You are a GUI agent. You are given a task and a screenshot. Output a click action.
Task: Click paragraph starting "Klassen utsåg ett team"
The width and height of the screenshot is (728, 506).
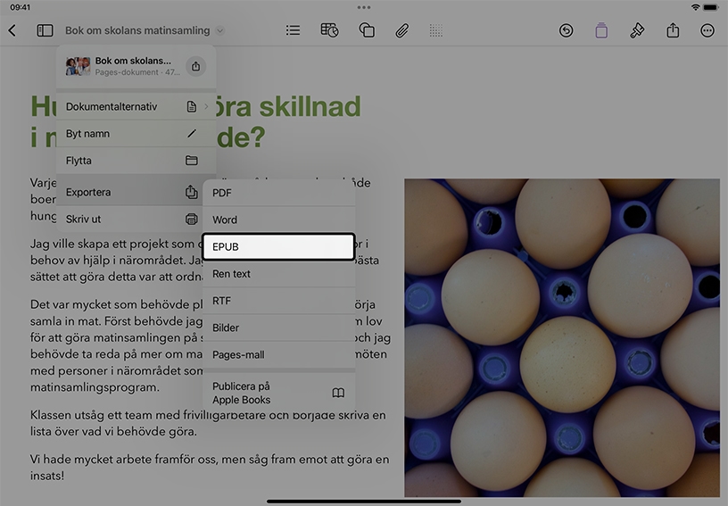[x=208, y=423]
